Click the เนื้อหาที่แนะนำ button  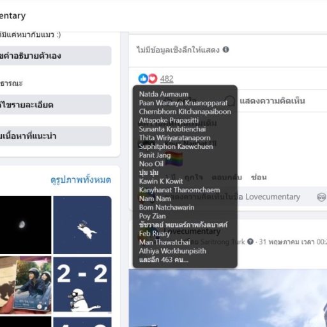click(x=56, y=136)
